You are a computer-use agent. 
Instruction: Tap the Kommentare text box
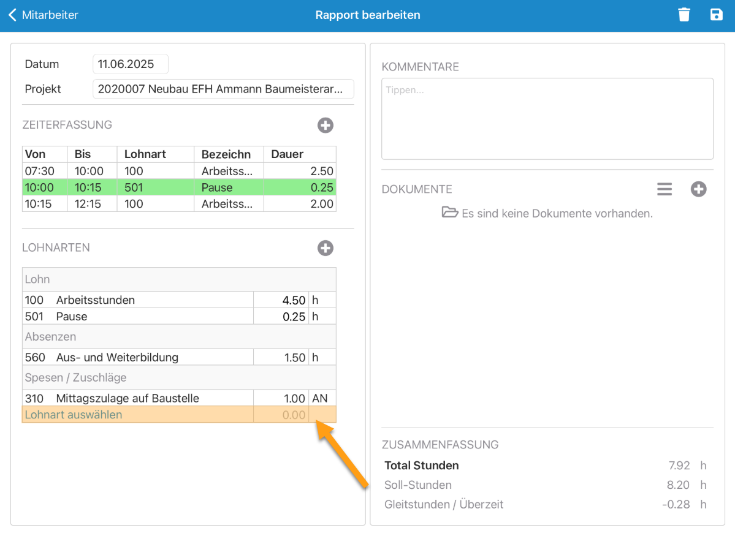click(547, 118)
